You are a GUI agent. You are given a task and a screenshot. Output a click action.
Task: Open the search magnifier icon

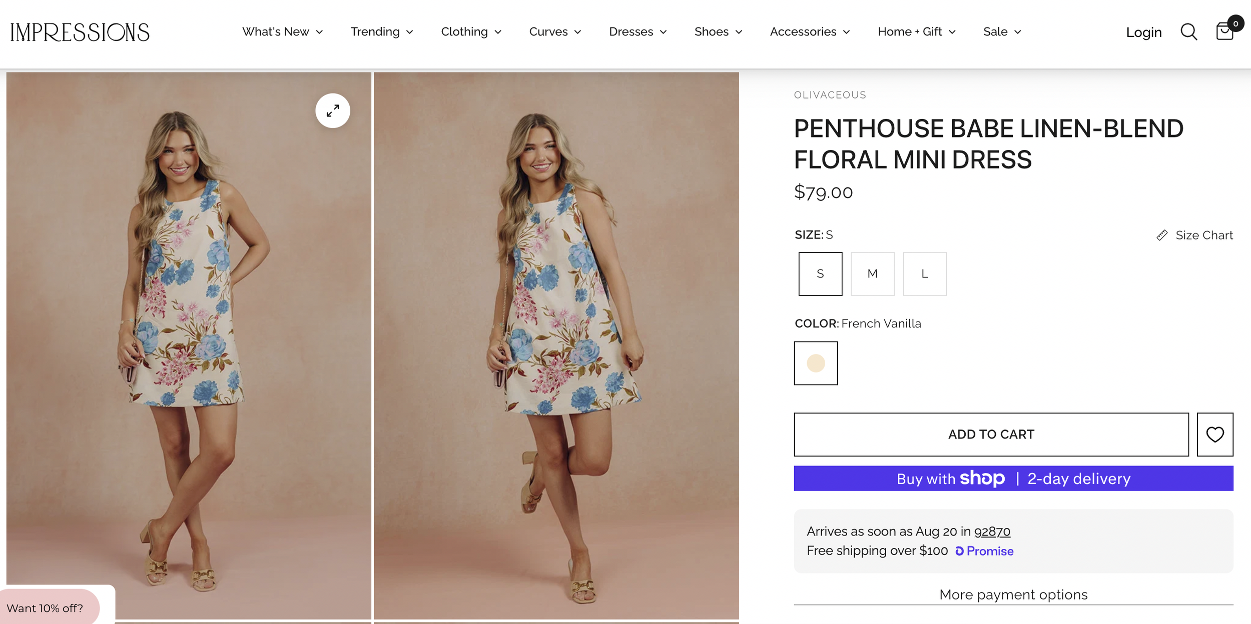(x=1188, y=32)
